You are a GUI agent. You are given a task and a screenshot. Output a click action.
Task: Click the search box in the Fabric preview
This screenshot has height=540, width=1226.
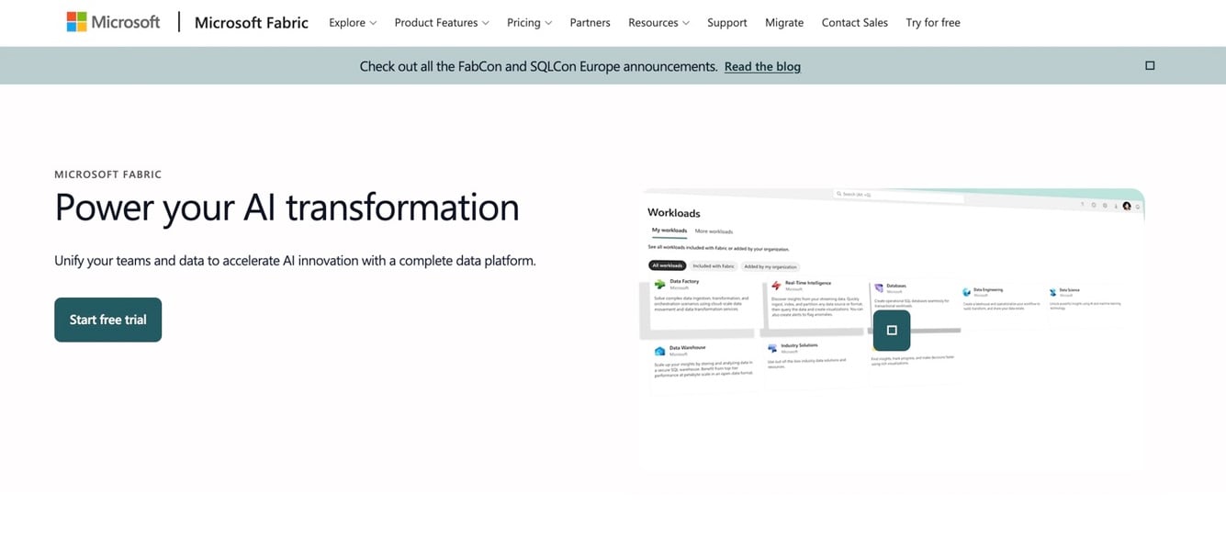click(x=898, y=194)
